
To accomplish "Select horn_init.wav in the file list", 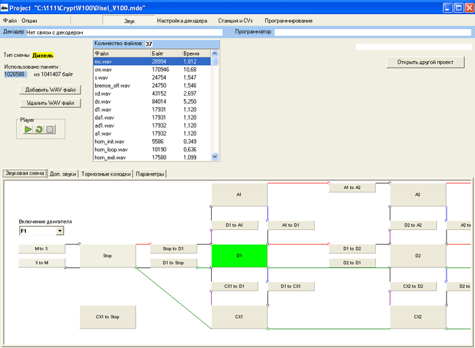I will click(x=152, y=142).
